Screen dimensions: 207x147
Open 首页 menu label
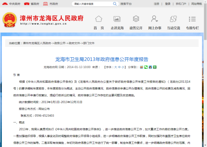pyautogui.click(x=98, y=28)
